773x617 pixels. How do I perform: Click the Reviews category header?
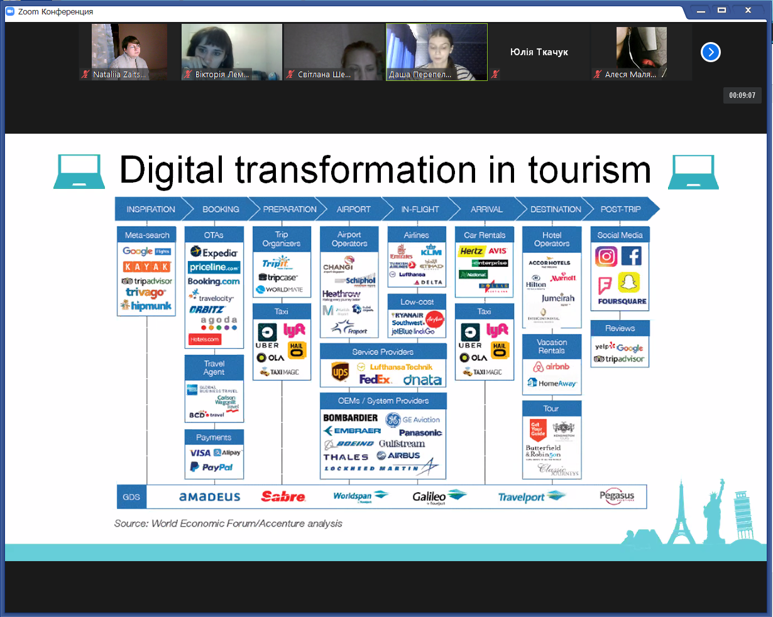point(620,328)
